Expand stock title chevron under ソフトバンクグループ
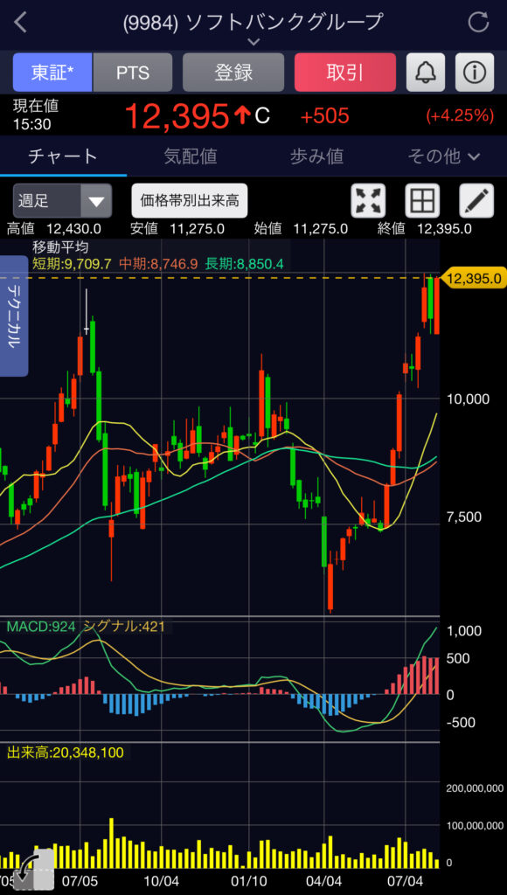 point(253,42)
